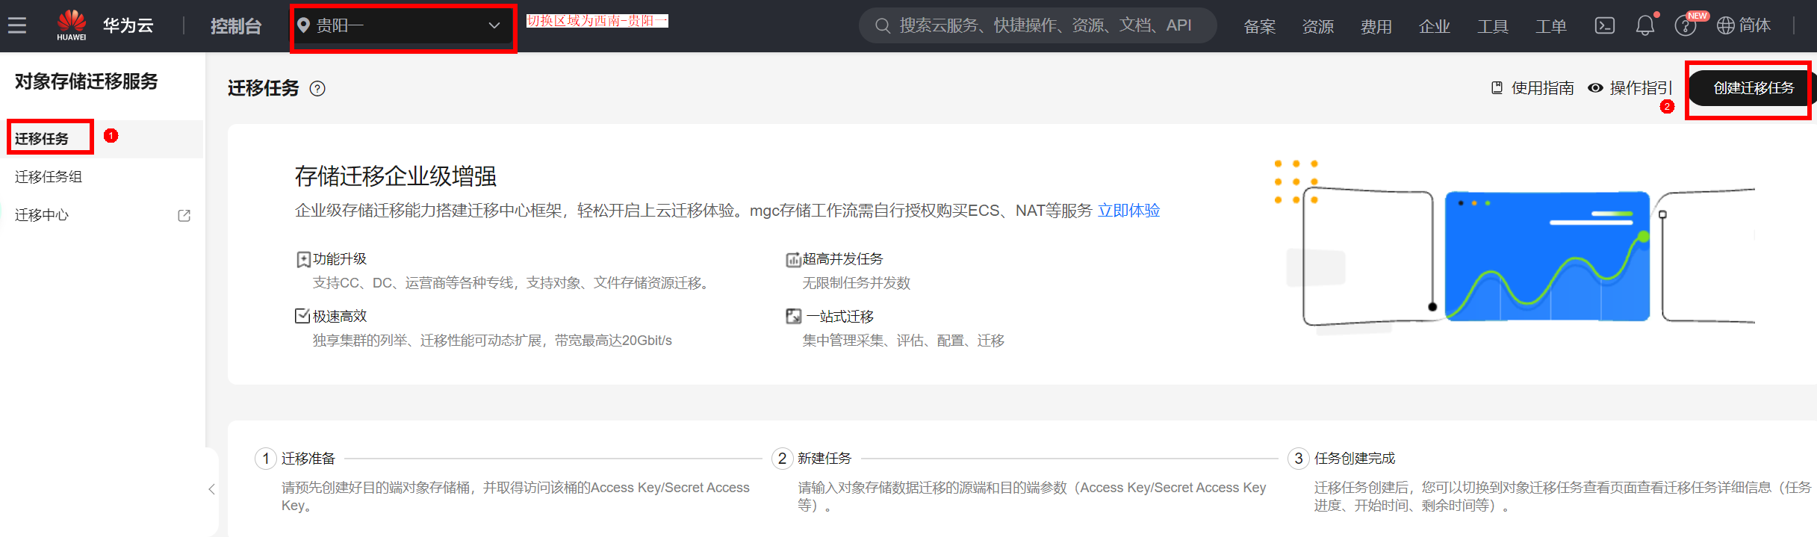Click the Huawei Cloud logo
The image size is (1817, 537).
[72, 25]
